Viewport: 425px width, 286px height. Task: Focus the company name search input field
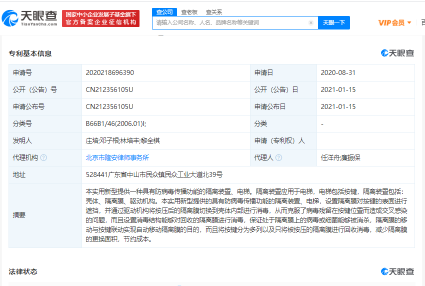(230, 22)
